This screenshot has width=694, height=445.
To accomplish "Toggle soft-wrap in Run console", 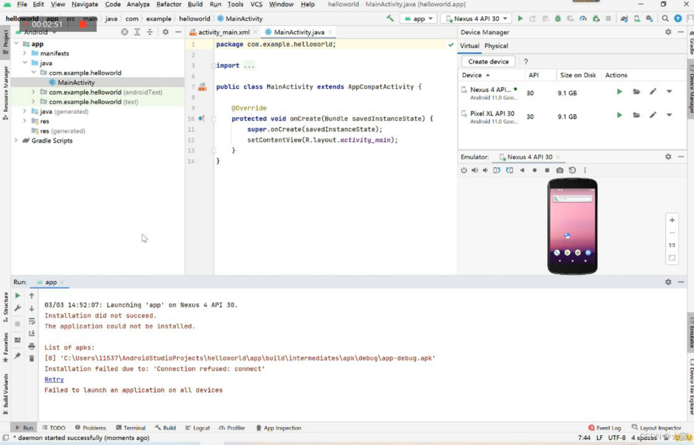I will click(31, 321).
